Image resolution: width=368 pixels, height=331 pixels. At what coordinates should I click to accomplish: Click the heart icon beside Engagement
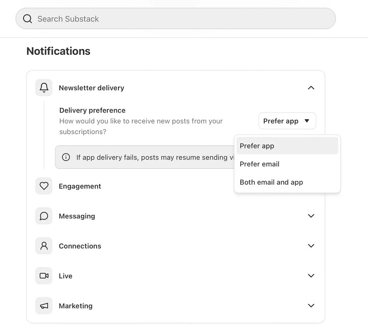click(x=44, y=186)
